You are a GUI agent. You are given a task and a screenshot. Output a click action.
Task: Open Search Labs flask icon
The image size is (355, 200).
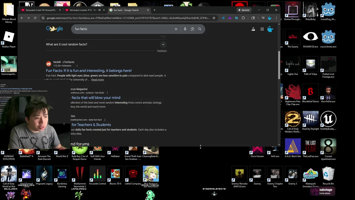pos(253,29)
